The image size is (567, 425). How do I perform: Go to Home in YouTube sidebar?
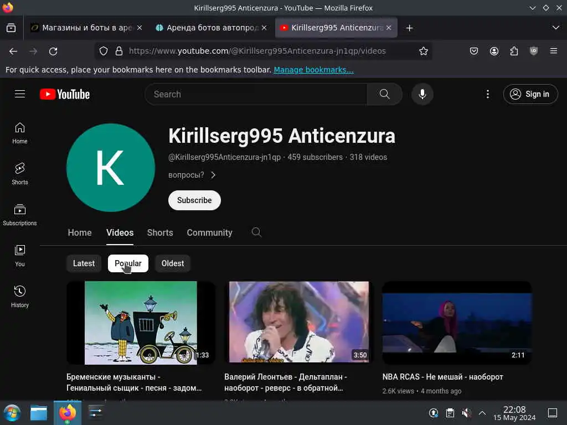20,133
